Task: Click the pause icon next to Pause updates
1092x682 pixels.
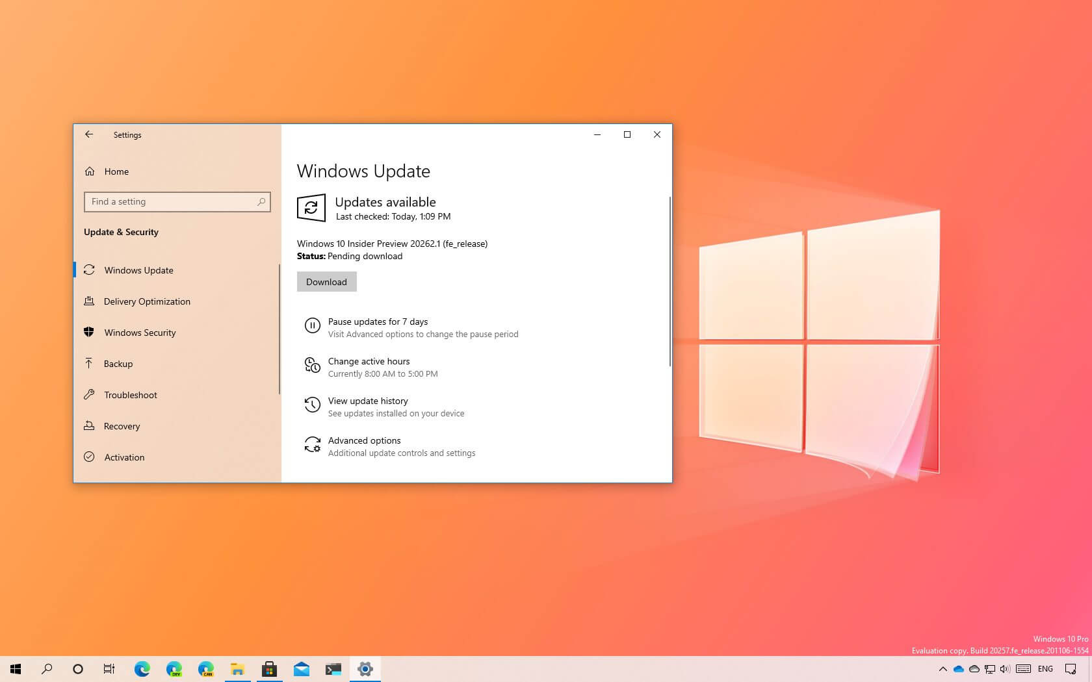Action: (313, 325)
